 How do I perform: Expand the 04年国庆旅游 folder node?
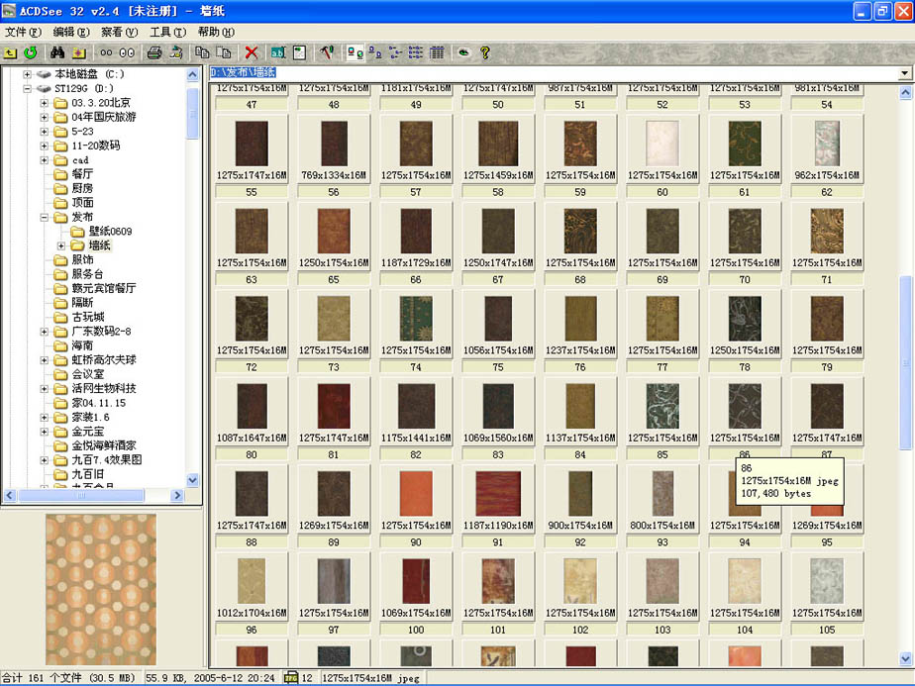pyautogui.click(x=44, y=117)
